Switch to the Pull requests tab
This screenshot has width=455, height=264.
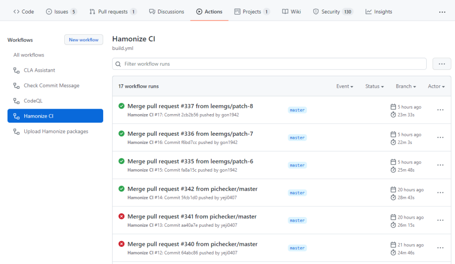click(113, 12)
